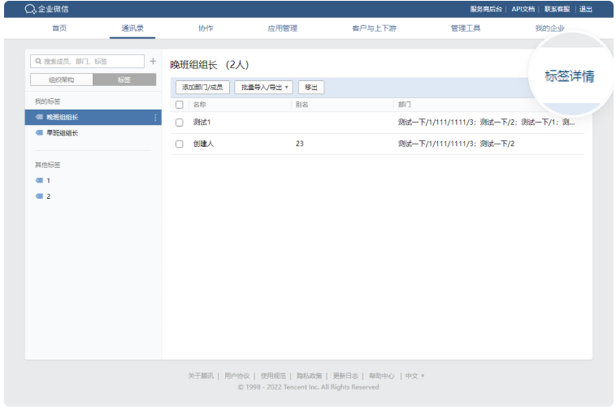
Task: Open the 中文 language dropdown in footer
Action: (414, 376)
